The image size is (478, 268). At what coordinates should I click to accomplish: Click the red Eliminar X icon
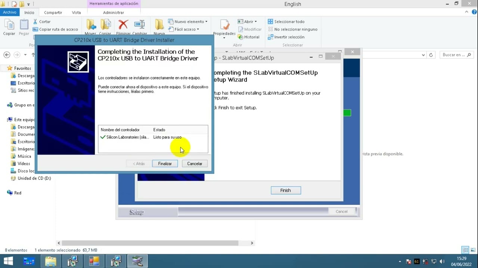(123, 25)
